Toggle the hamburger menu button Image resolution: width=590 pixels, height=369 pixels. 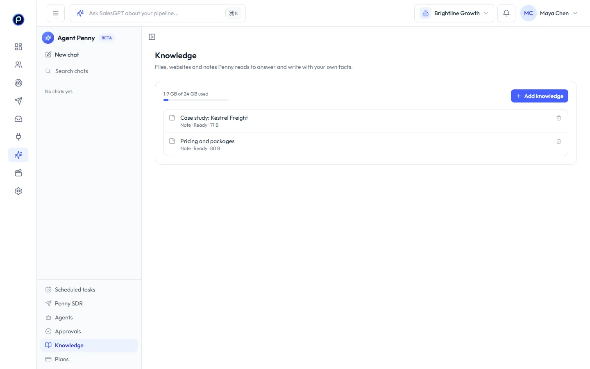56,13
